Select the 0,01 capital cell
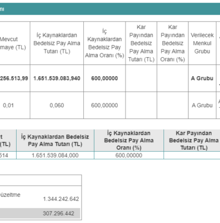 click(8, 105)
